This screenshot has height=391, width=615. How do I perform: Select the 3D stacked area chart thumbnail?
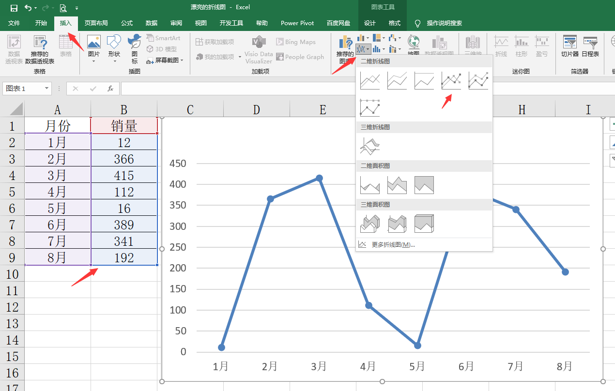(x=397, y=223)
